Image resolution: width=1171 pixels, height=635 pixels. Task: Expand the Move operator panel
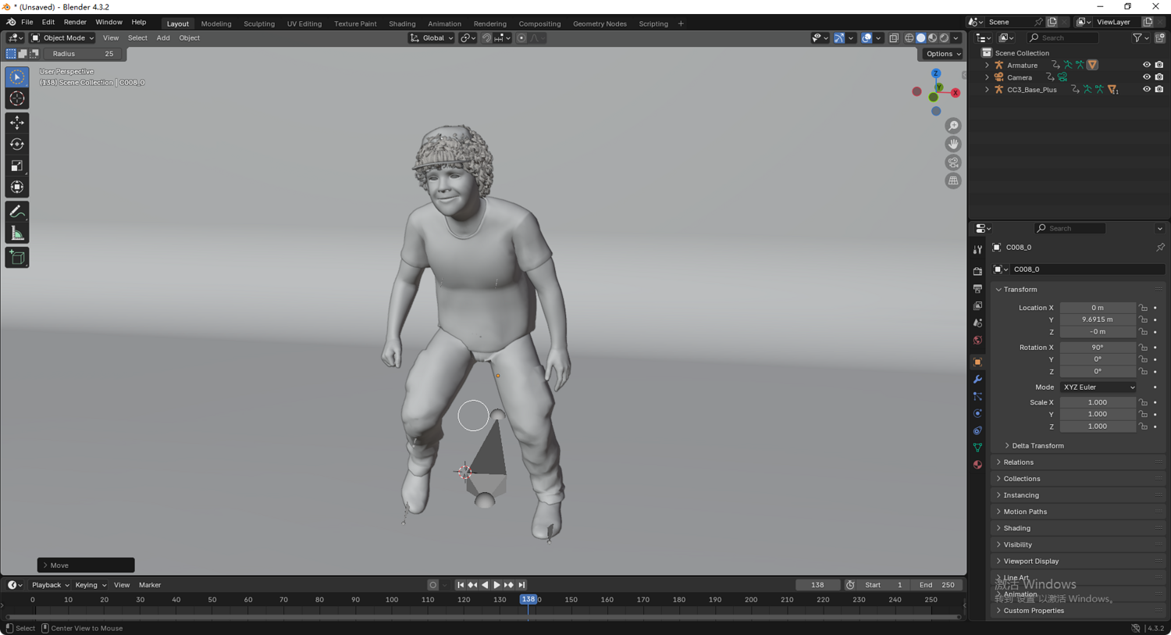point(86,565)
